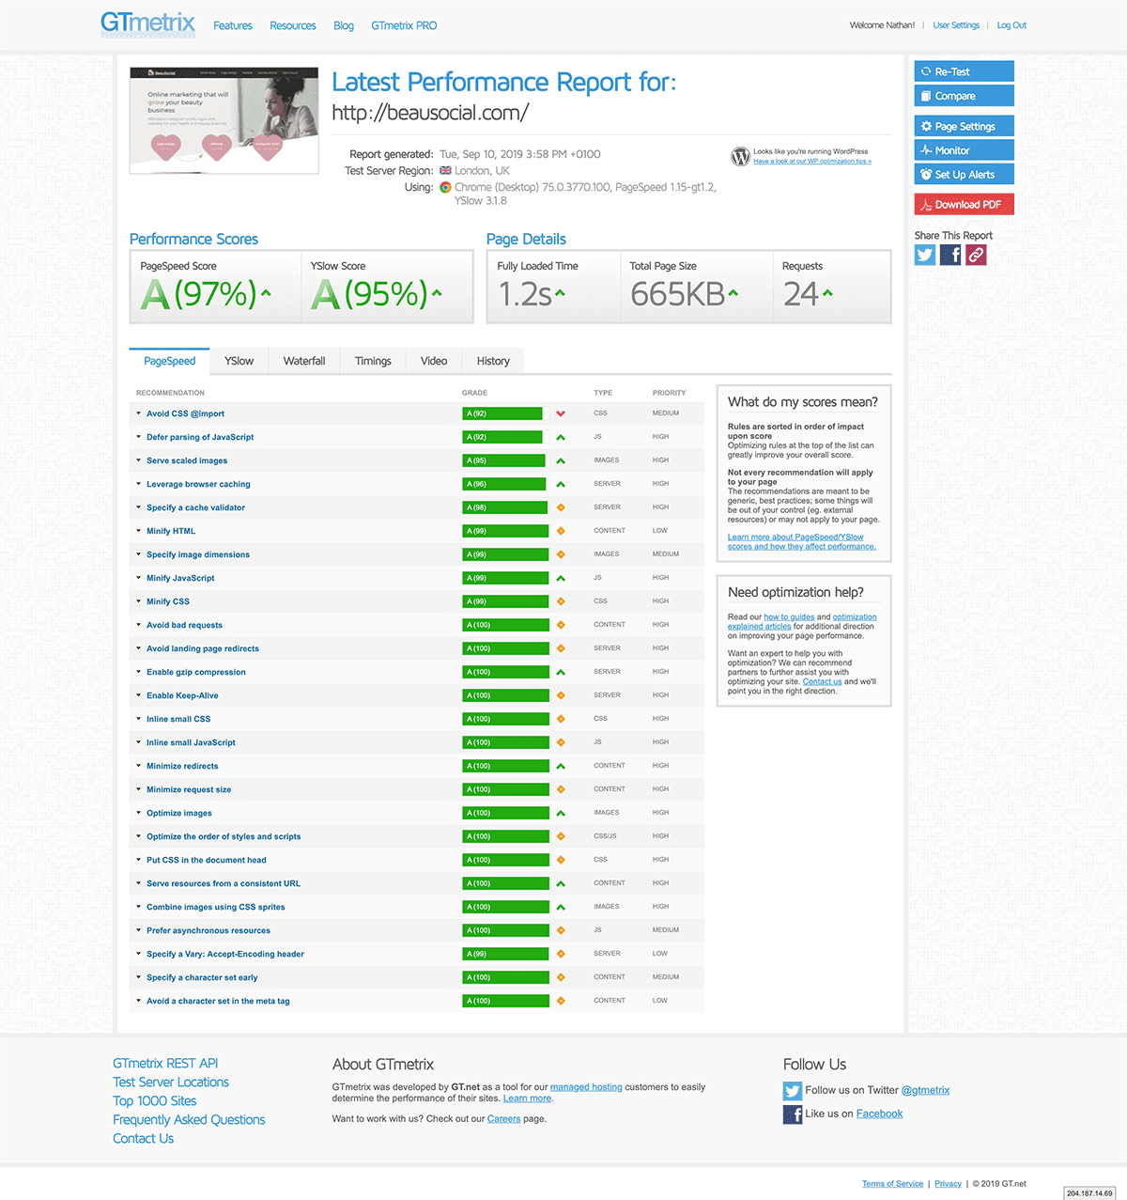Open the WP optimization tips link
The image size is (1127, 1200).
click(x=812, y=162)
